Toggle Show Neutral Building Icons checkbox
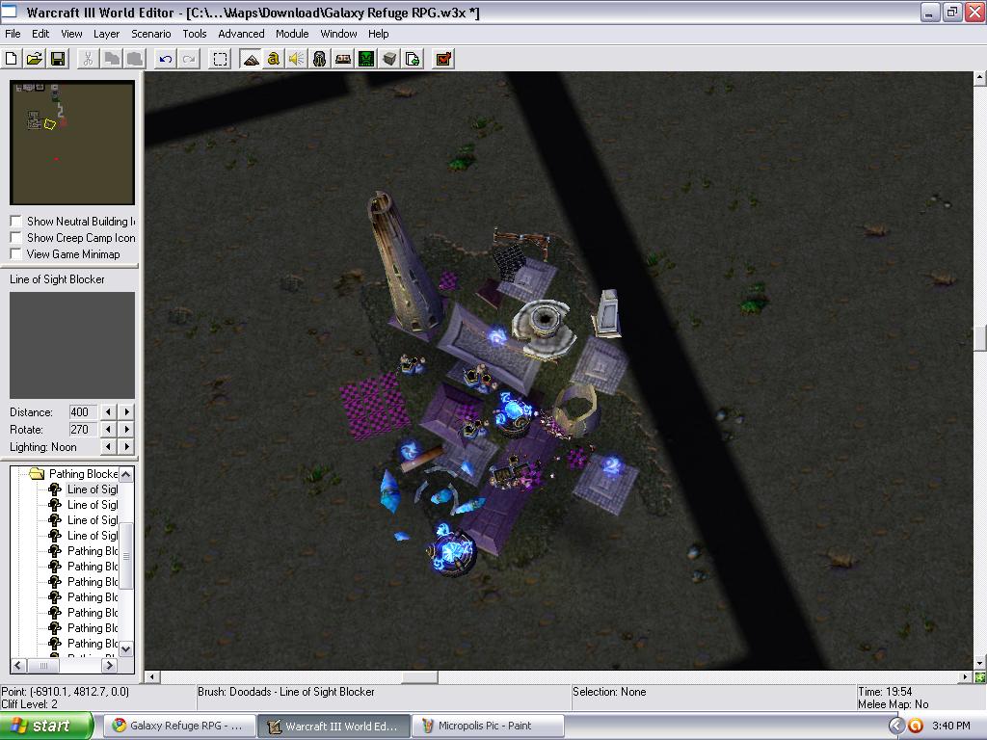This screenshot has height=740, width=987. click(16, 222)
